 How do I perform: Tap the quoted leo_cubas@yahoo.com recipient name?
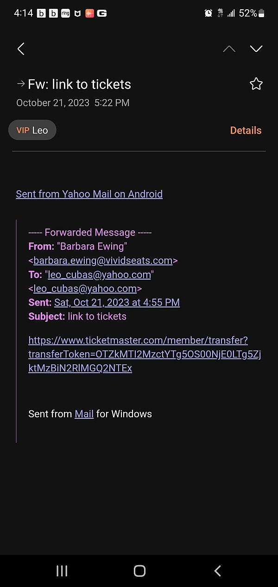tap(99, 274)
